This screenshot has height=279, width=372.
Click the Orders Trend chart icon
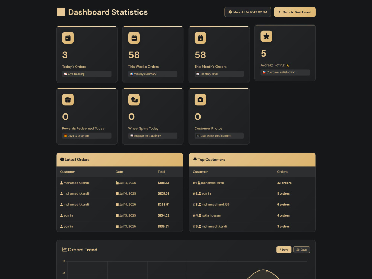64,250
